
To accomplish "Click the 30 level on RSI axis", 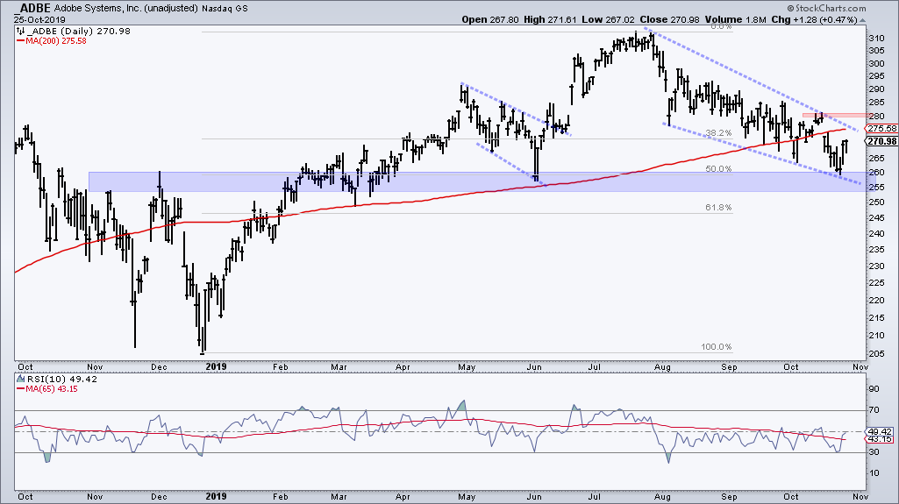I will pos(874,452).
